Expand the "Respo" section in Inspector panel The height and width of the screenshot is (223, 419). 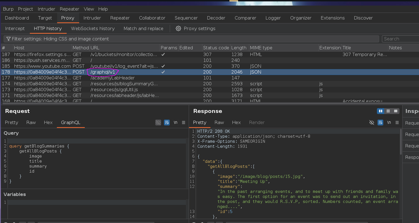click(x=411, y=157)
